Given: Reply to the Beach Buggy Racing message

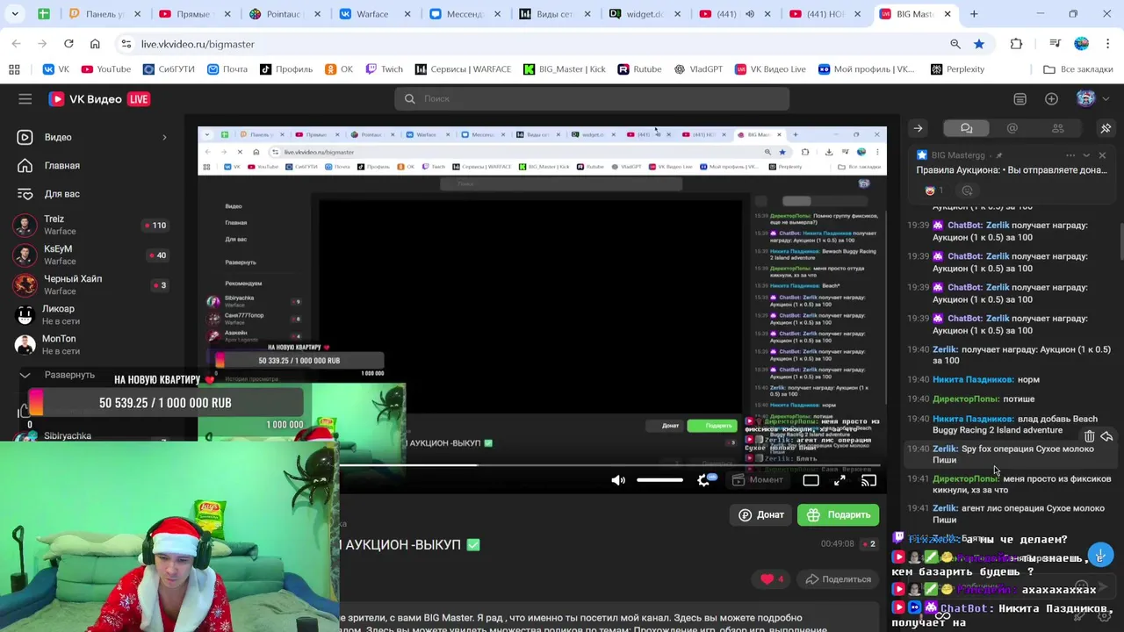Looking at the screenshot, I should click(x=1106, y=436).
